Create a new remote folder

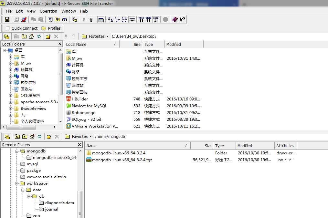49,137
